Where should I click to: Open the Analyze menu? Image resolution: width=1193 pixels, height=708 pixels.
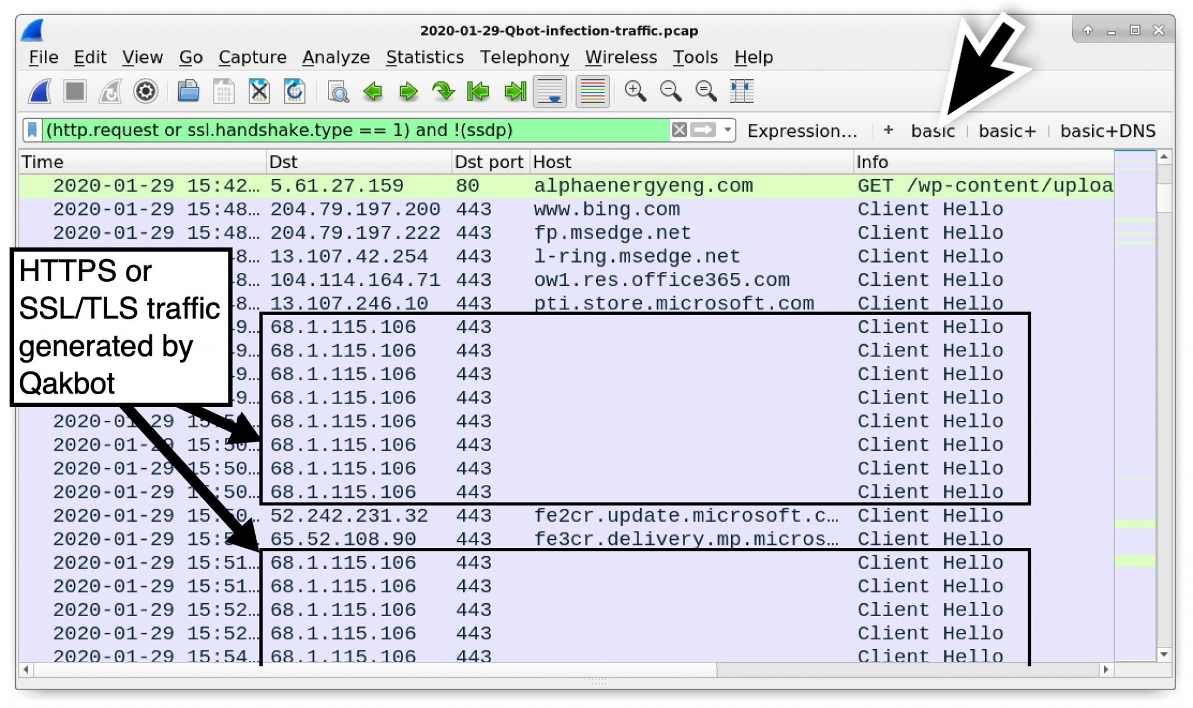336,57
